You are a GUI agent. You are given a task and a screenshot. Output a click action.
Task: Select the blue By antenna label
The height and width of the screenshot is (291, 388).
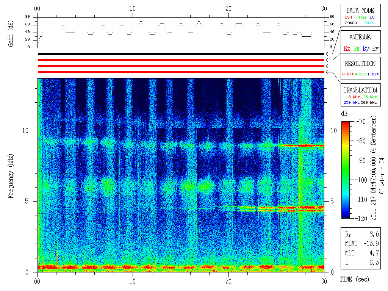366,48
